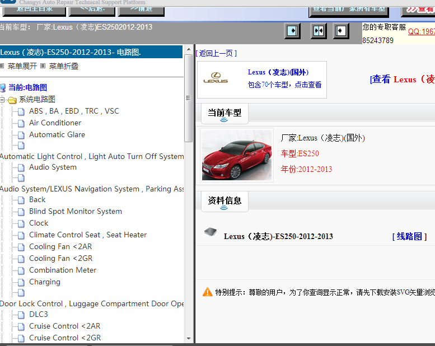
Task: Click the red Lexus ES250 car thumbnail
Action: click(x=237, y=155)
